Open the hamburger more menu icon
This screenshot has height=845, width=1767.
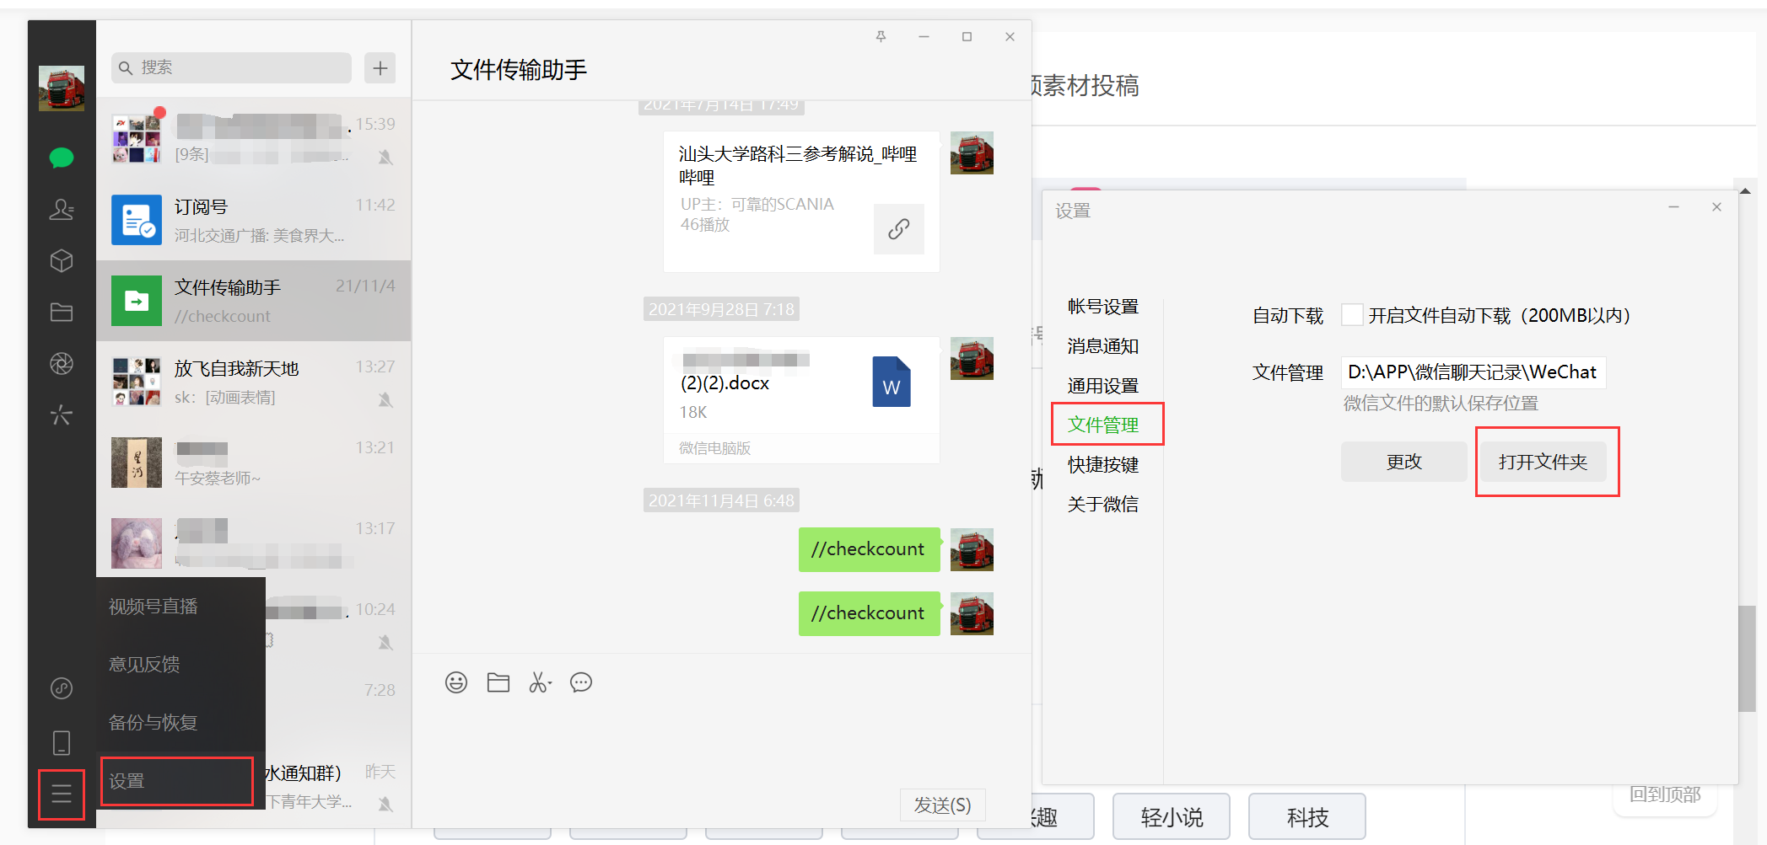62,794
